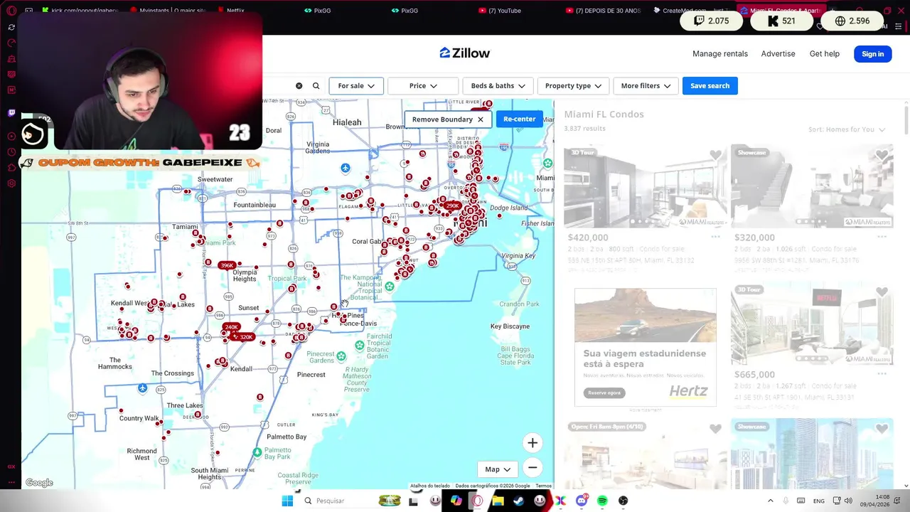Expand the More filters dropdown

coord(646,86)
